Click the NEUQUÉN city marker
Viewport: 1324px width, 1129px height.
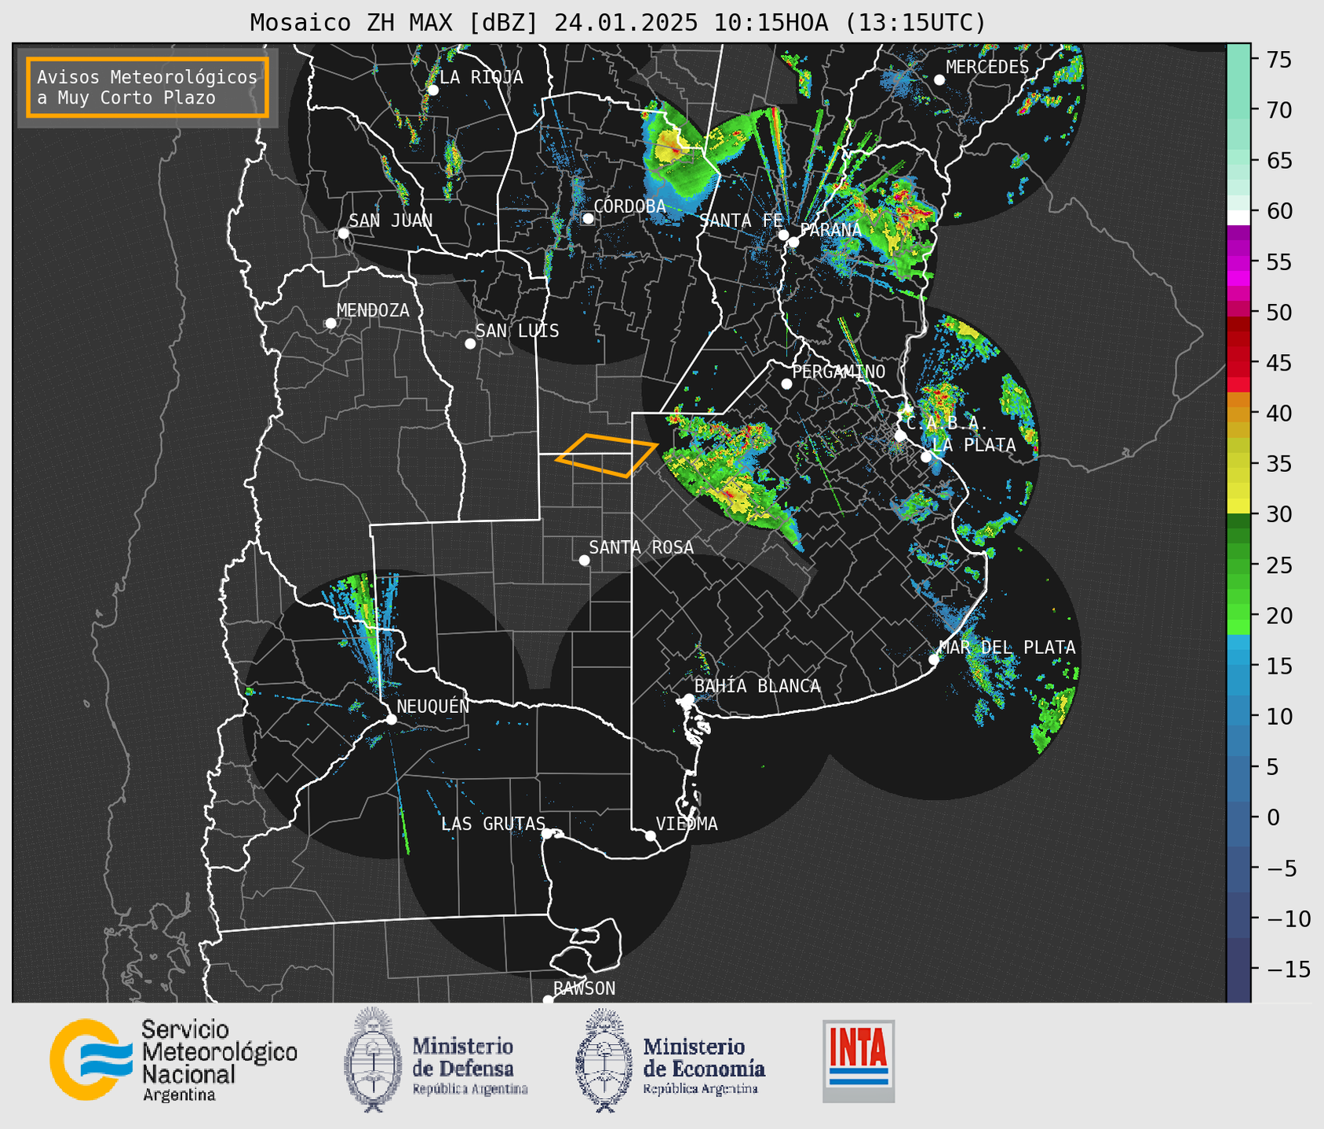[391, 719]
